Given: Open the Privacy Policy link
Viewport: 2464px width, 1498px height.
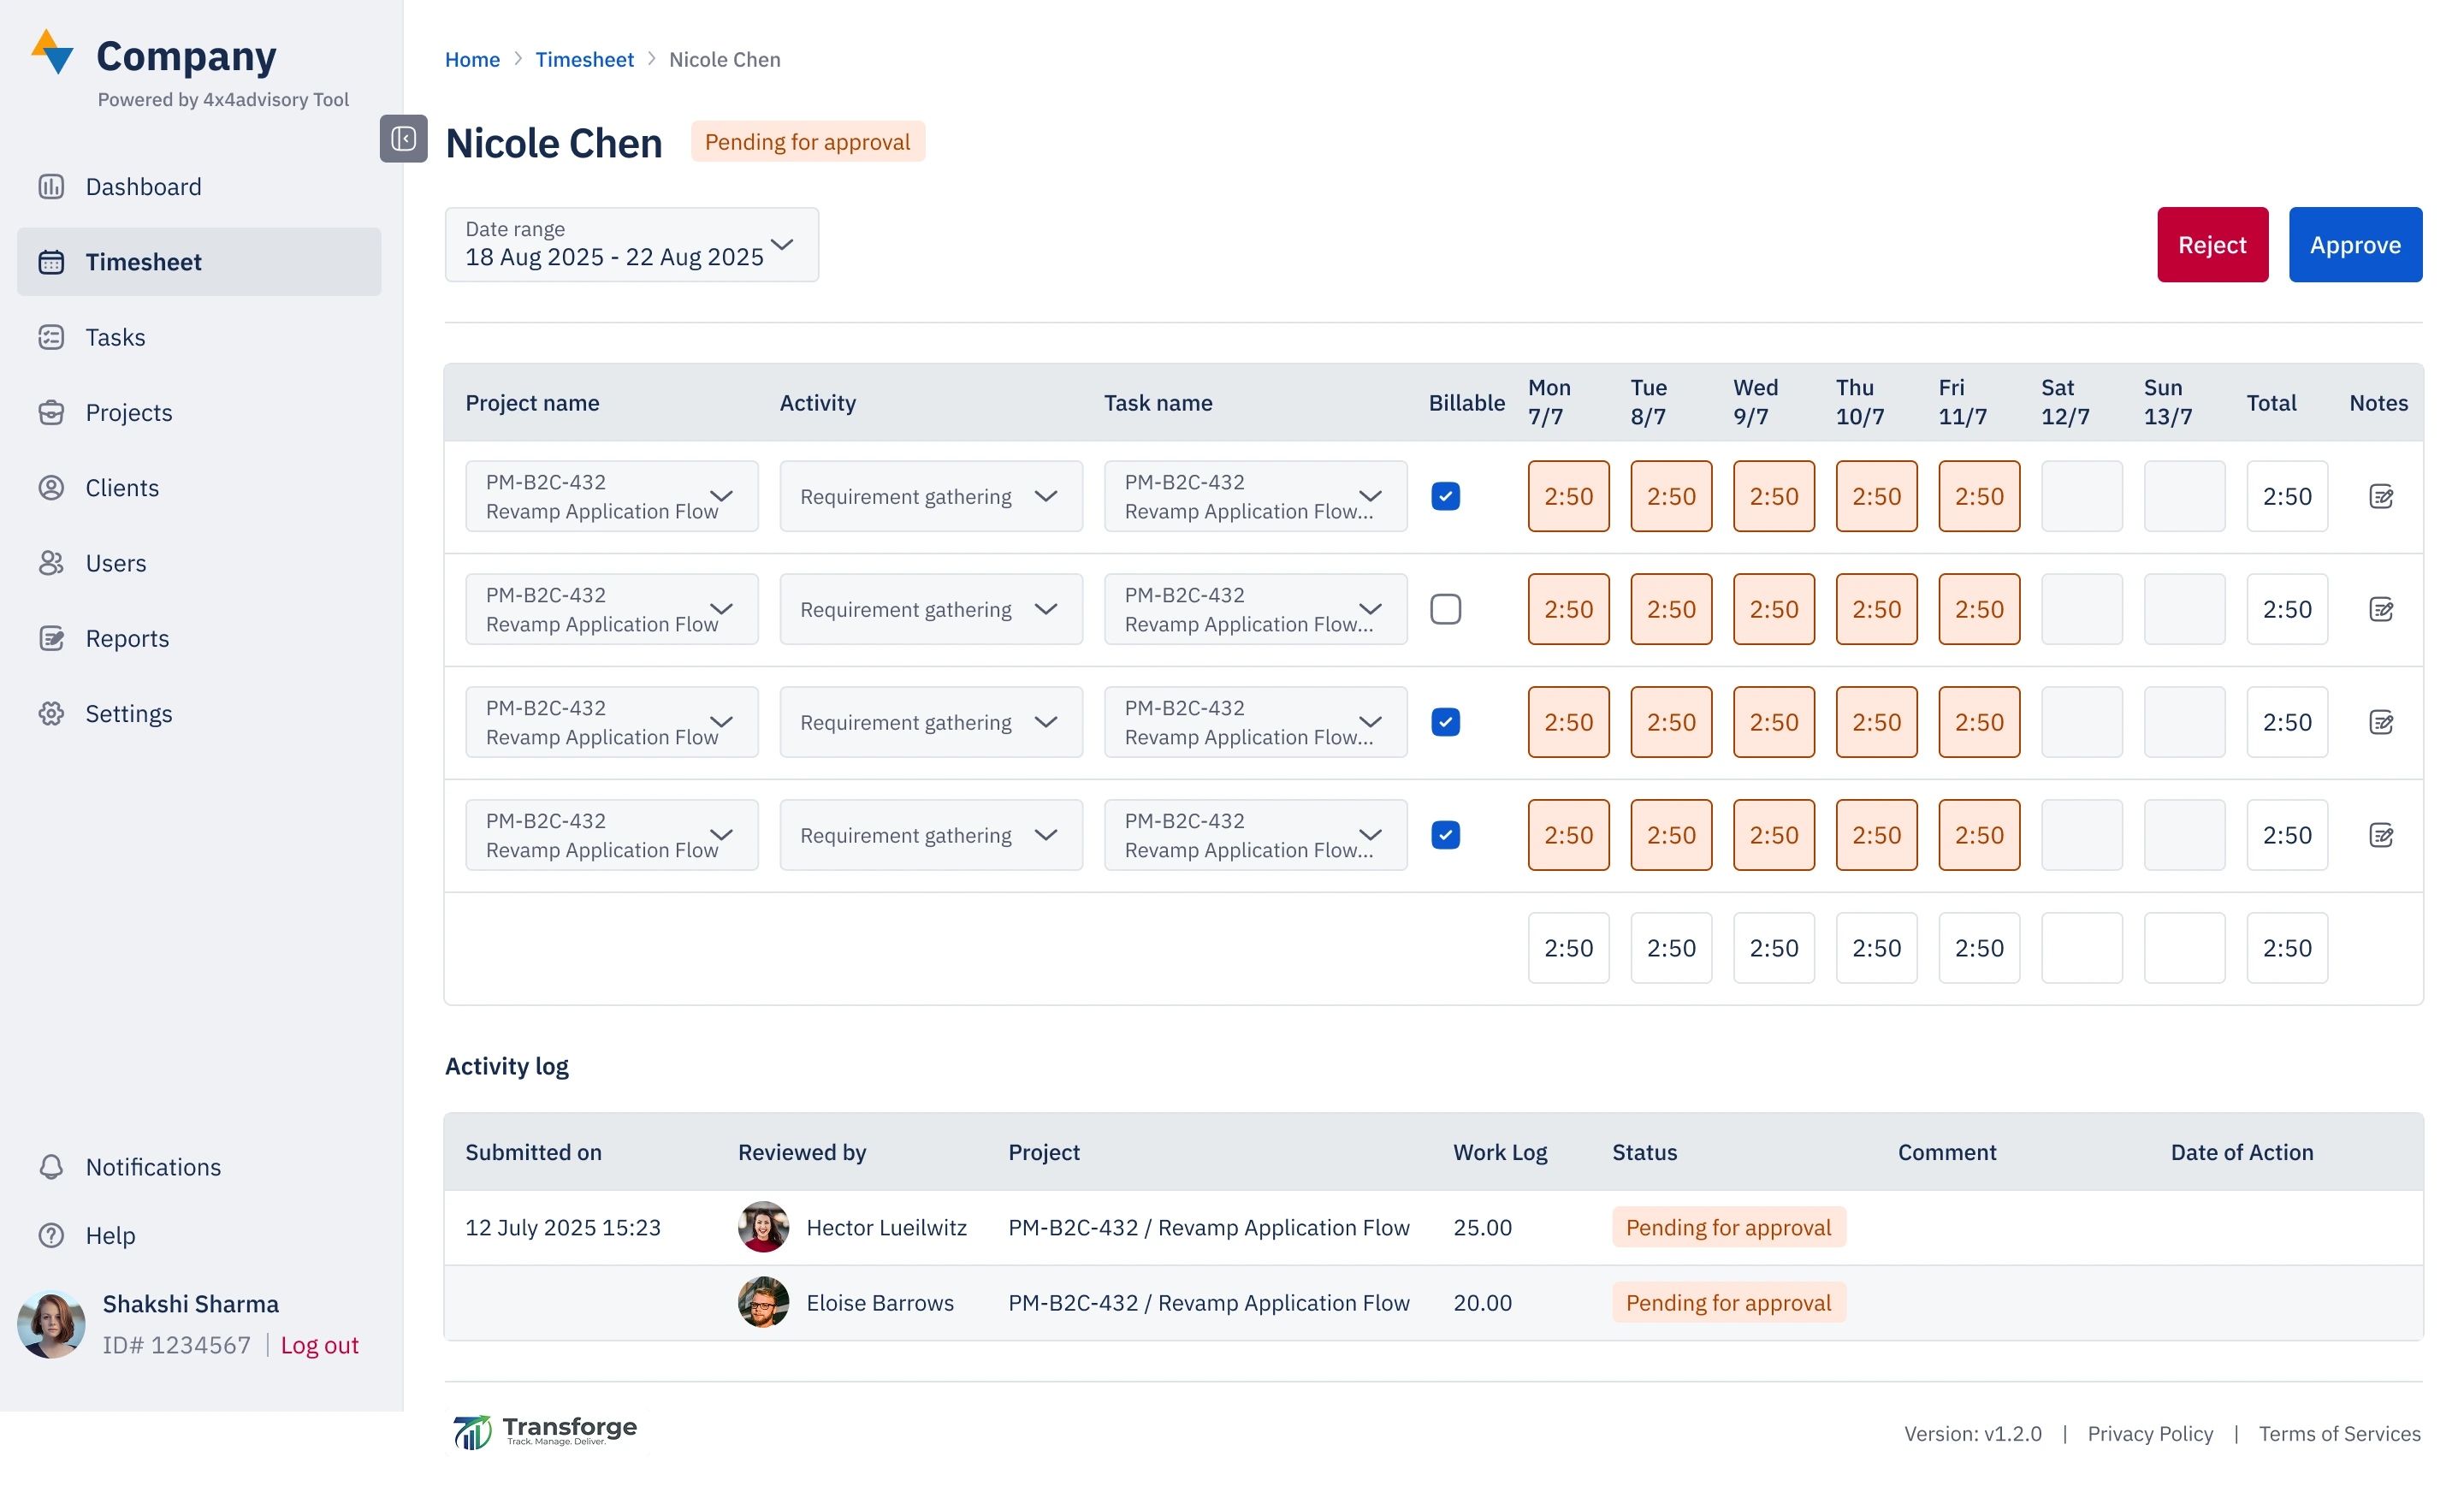Looking at the screenshot, I should (2149, 1433).
